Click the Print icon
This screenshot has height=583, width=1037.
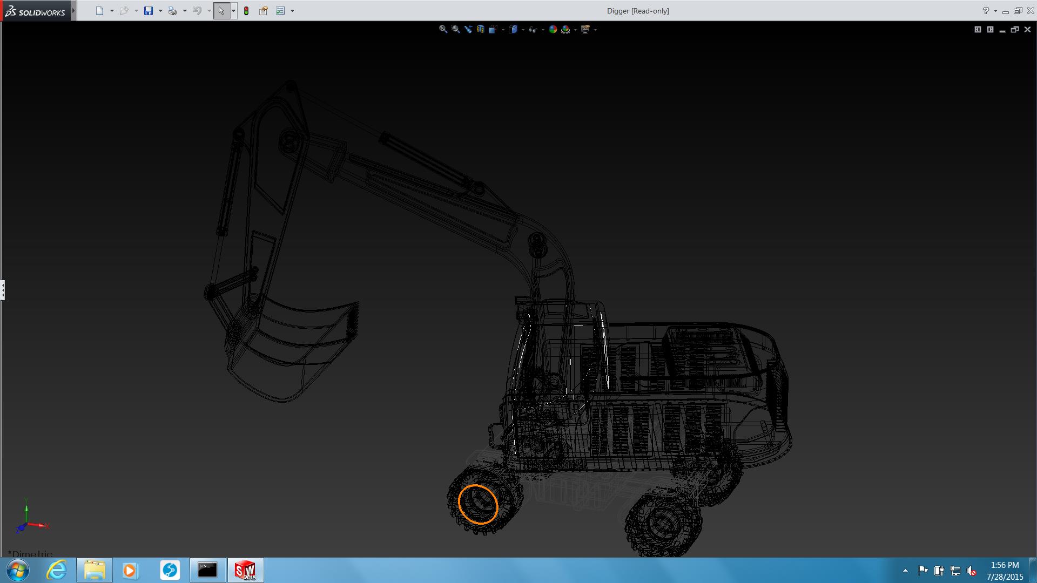click(x=172, y=11)
